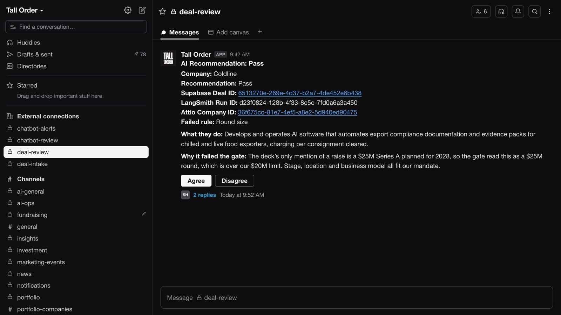The width and height of the screenshot is (561, 315).
Task: Open the ai-ops channel
Action: pyautogui.click(x=76, y=203)
